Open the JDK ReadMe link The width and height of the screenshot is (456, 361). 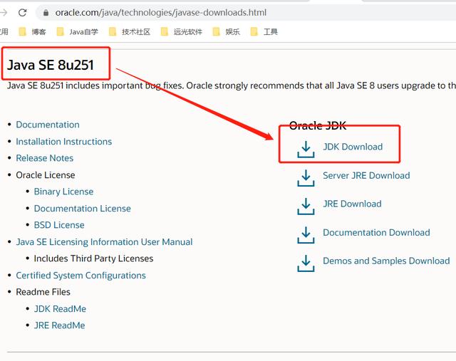(60, 309)
